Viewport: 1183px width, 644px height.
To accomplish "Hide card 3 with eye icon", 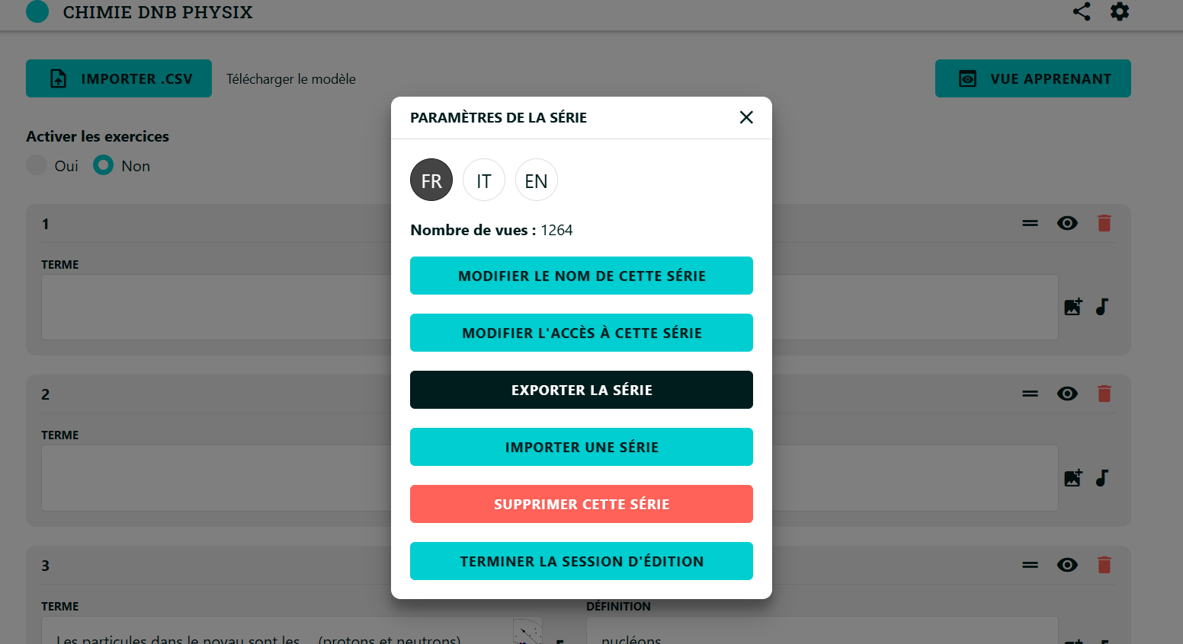I will (x=1067, y=565).
